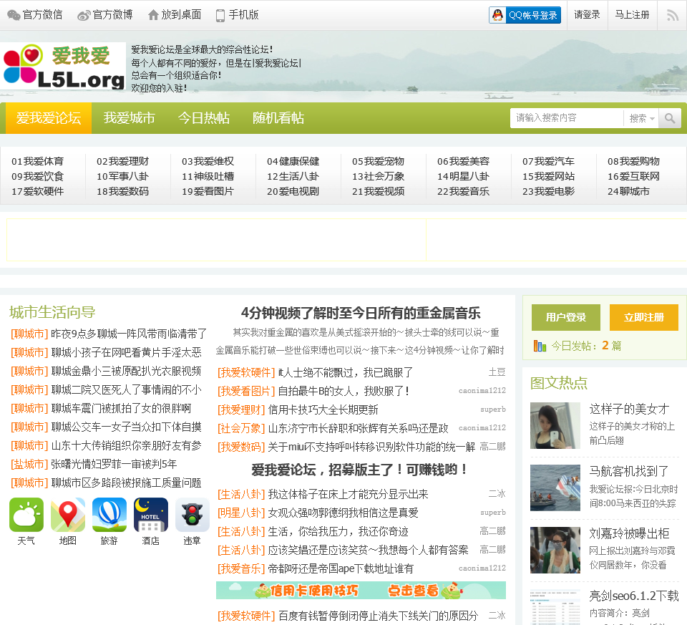The height and width of the screenshot is (625, 687).
Task: Open the 08我爱购物 forum
Action: (x=633, y=161)
